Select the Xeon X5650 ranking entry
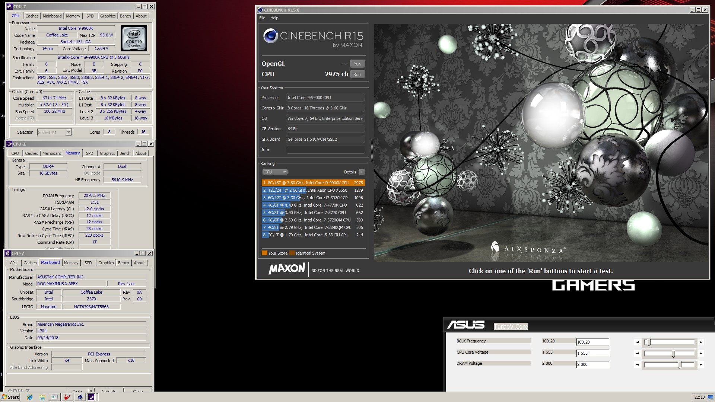This screenshot has height=402, width=715. pyautogui.click(x=313, y=190)
